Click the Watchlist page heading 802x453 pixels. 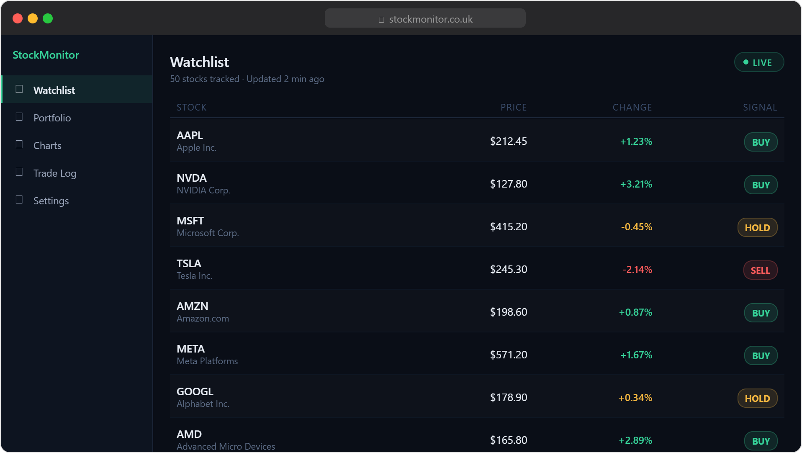(200, 62)
